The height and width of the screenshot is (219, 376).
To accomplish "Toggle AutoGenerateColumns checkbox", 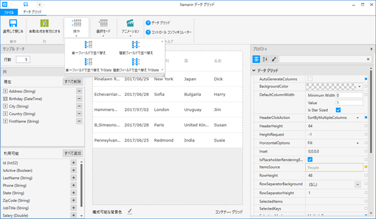I will coord(310,79).
